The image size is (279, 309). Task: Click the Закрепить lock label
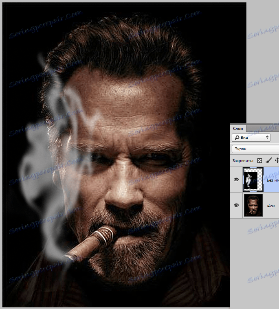click(243, 161)
